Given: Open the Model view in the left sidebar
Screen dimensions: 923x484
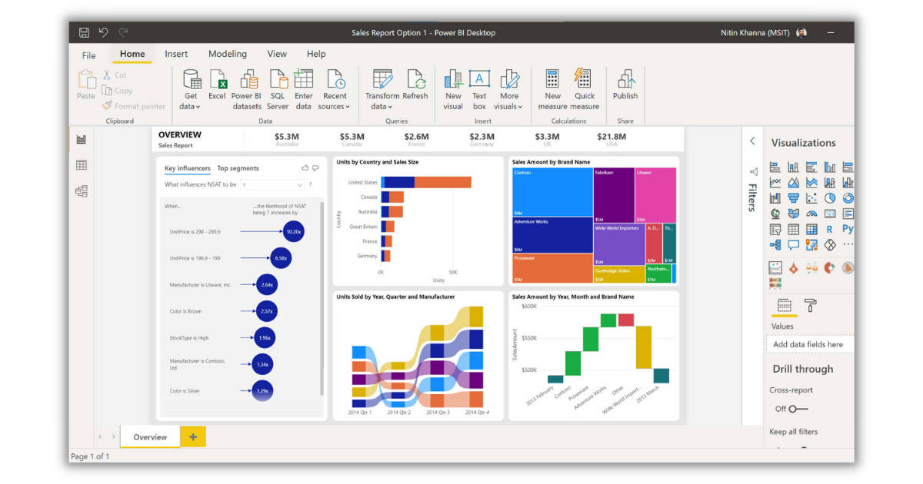Looking at the screenshot, I should pos(82,191).
